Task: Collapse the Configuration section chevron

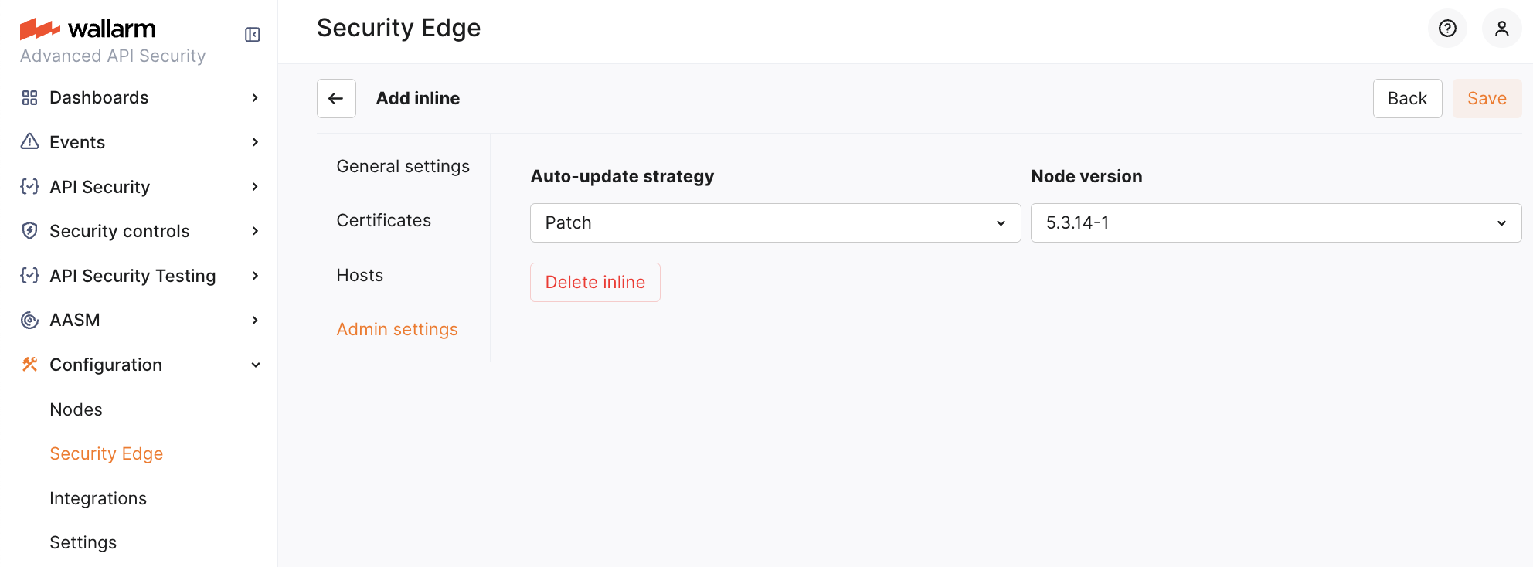Action: (255, 365)
